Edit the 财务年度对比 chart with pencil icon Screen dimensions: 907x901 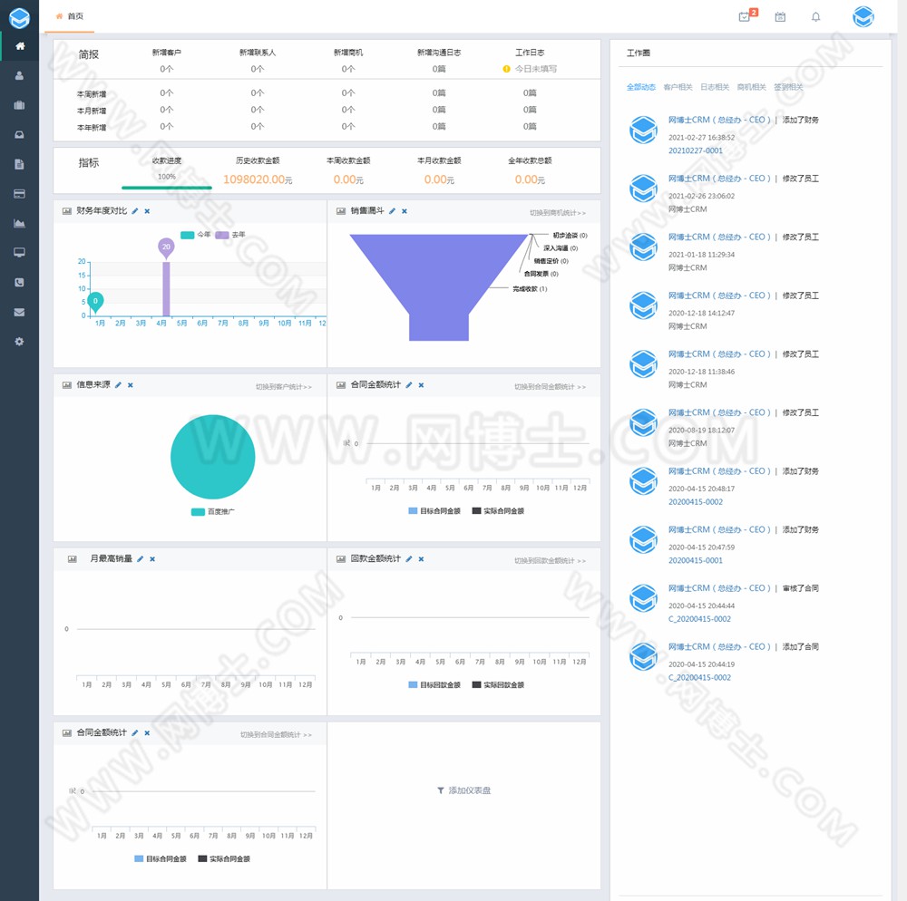135,211
